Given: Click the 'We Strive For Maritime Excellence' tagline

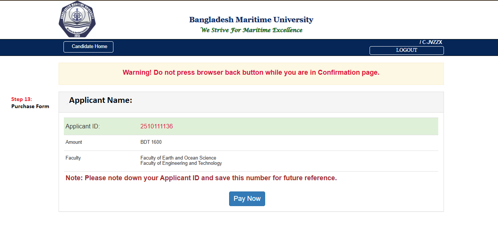Looking at the screenshot, I should pos(251,30).
